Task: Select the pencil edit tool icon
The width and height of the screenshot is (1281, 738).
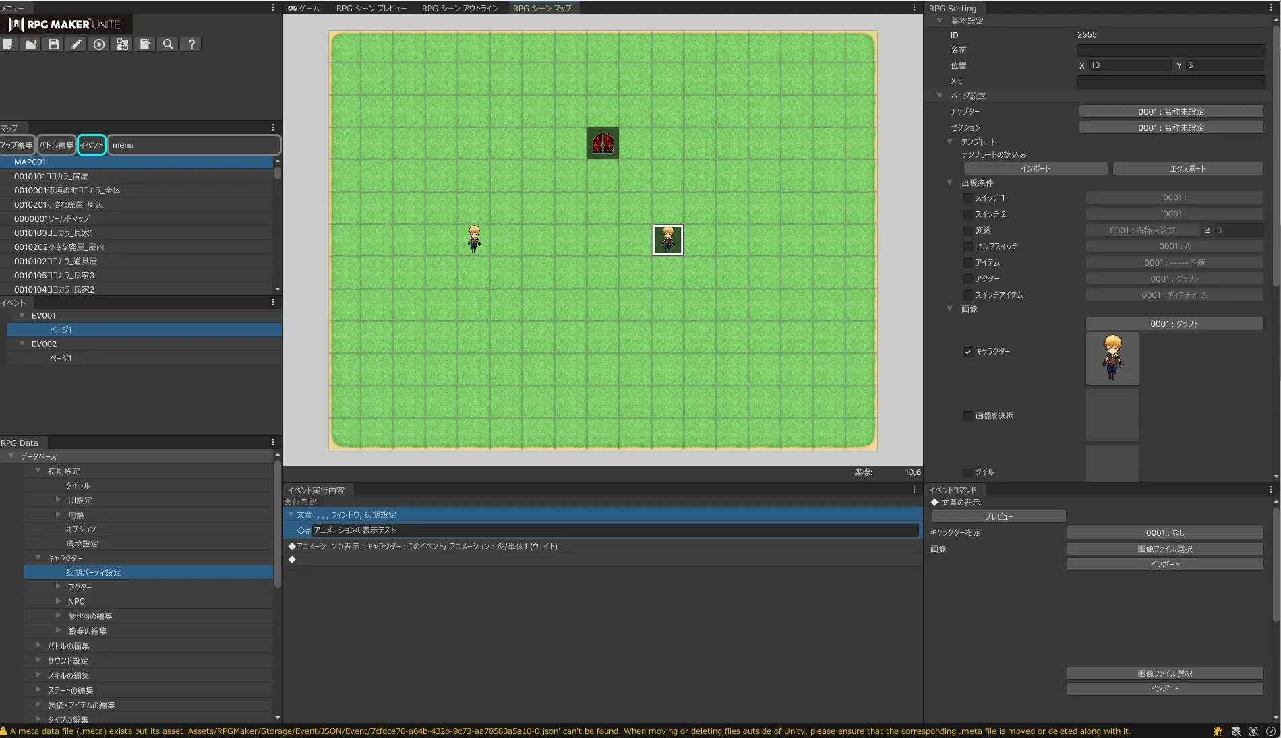Action: 76,44
